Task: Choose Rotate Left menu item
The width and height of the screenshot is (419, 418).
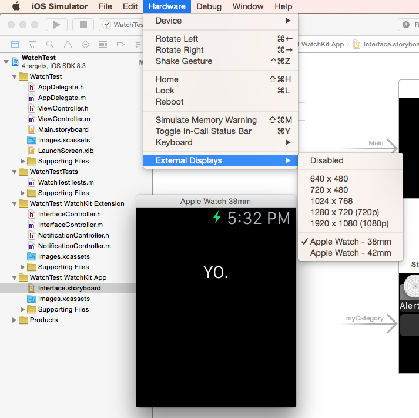Action: pos(221,39)
